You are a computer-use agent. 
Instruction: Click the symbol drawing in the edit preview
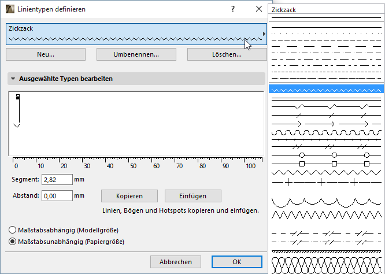17,111
